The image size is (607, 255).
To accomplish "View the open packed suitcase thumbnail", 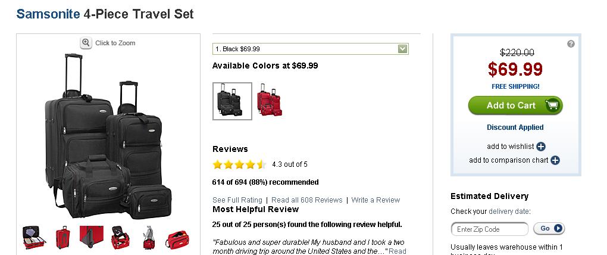I will (35, 238).
